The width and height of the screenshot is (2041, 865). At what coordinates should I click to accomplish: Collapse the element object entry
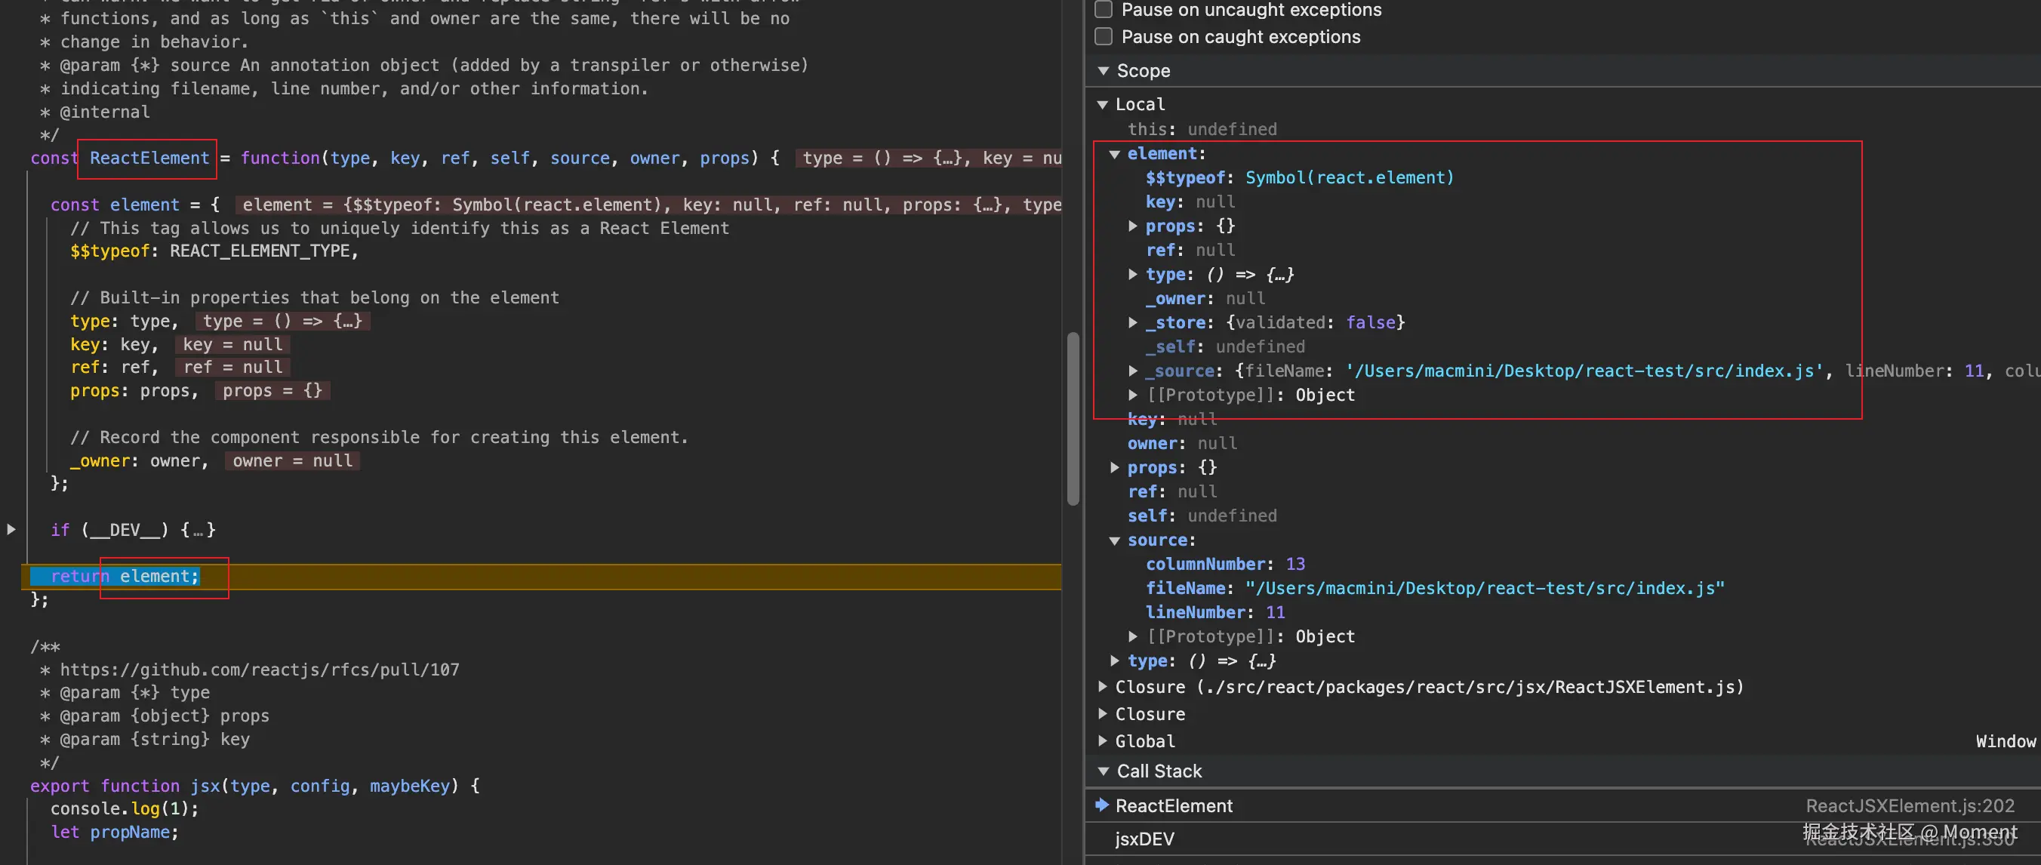pyautogui.click(x=1115, y=154)
